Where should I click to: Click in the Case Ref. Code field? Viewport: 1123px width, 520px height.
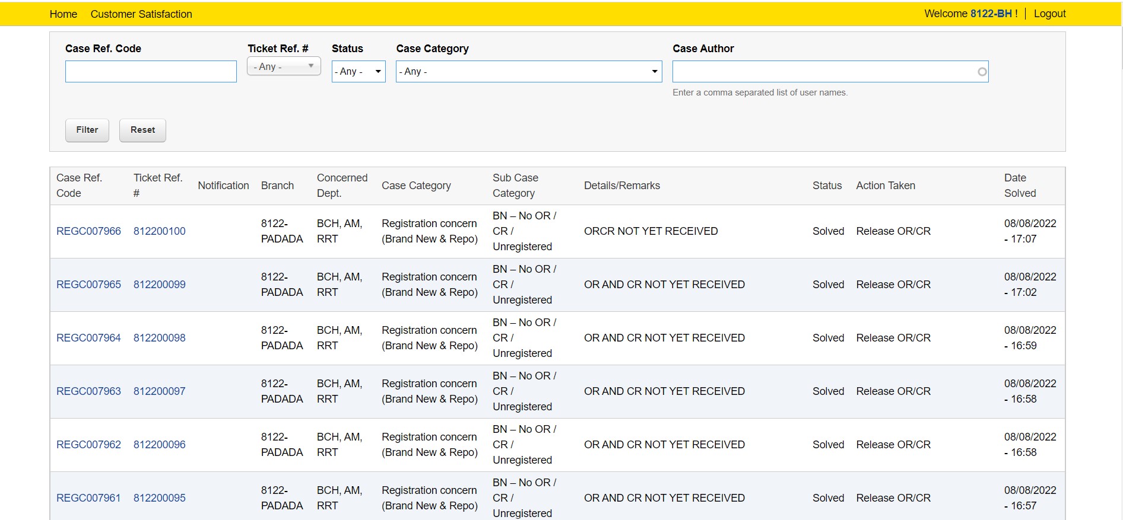point(151,72)
